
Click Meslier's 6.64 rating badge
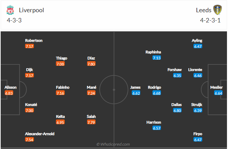(x=219, y=93)
